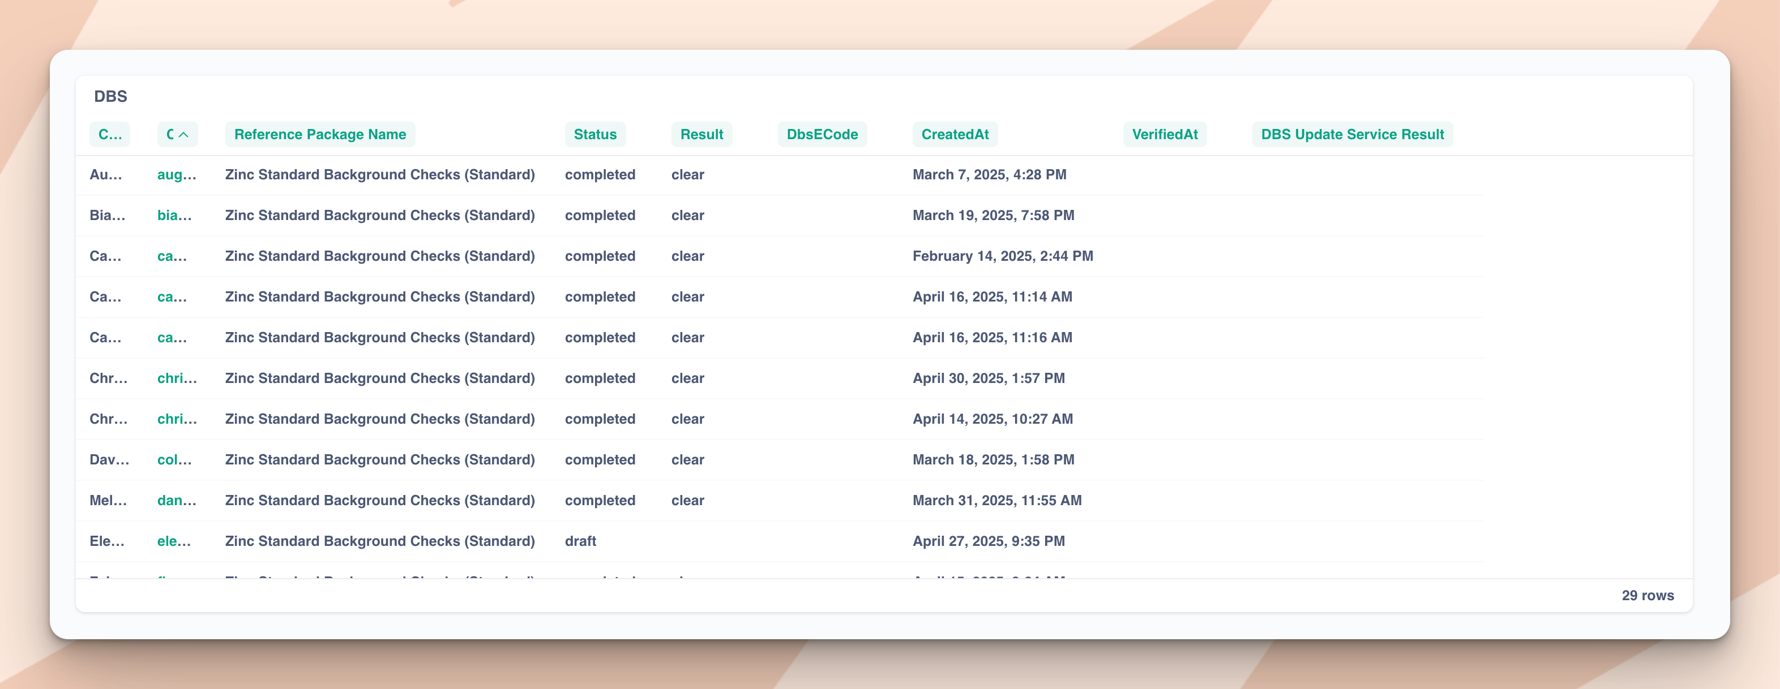Sort table by Status header

point(594,135)
